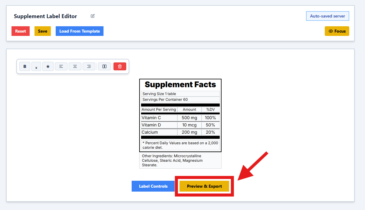Select the Vitamin C amount cell
This screenshot has height=210, width=365.
189,118
